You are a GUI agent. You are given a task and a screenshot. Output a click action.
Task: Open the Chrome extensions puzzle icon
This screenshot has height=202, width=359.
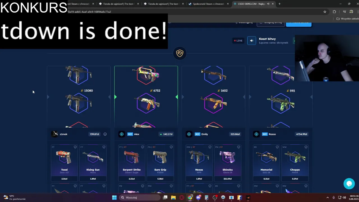pos(334,12)
